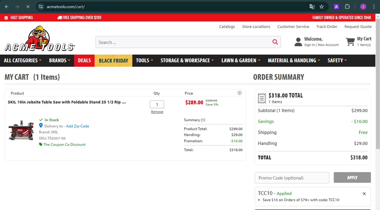Click the Sign In link

pyautogui.click(x=310, y=45)
